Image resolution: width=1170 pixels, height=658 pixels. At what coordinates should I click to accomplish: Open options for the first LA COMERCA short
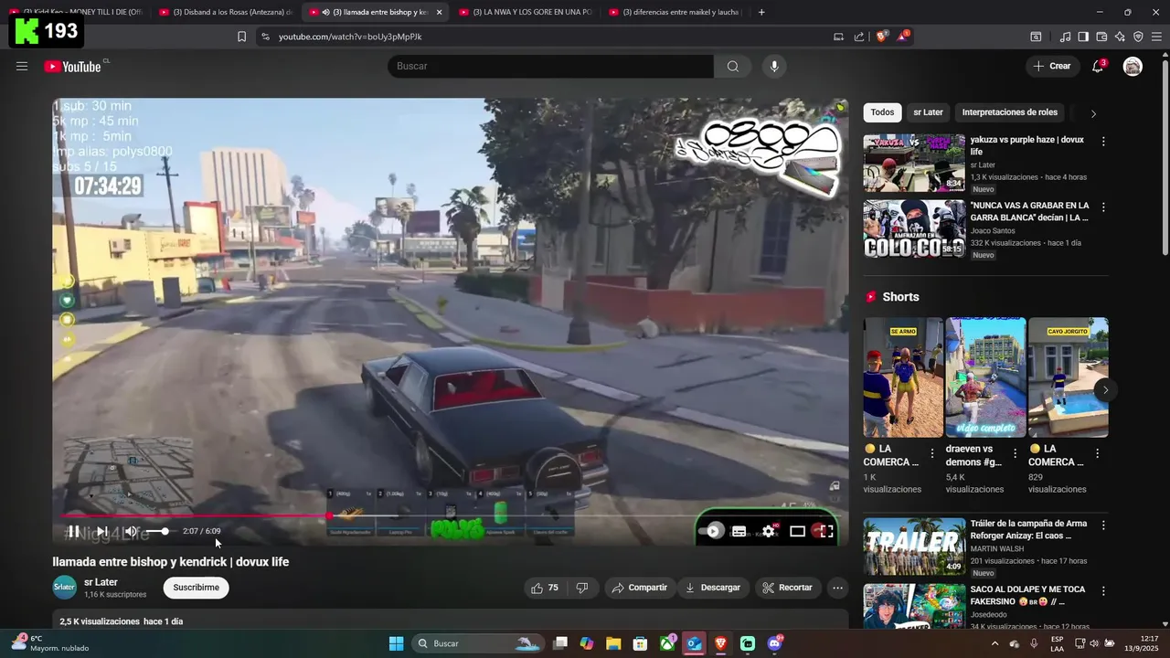point(932,453)
